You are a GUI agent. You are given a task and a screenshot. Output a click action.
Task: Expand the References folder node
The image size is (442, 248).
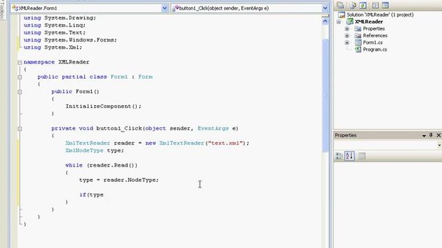click(347, 36)
